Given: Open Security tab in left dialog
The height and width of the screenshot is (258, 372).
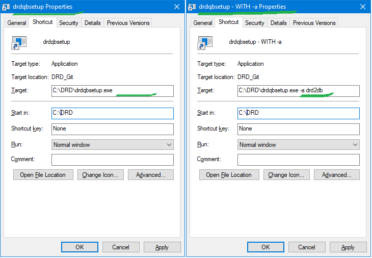Looking at the screenshot, I should point(68,23).
